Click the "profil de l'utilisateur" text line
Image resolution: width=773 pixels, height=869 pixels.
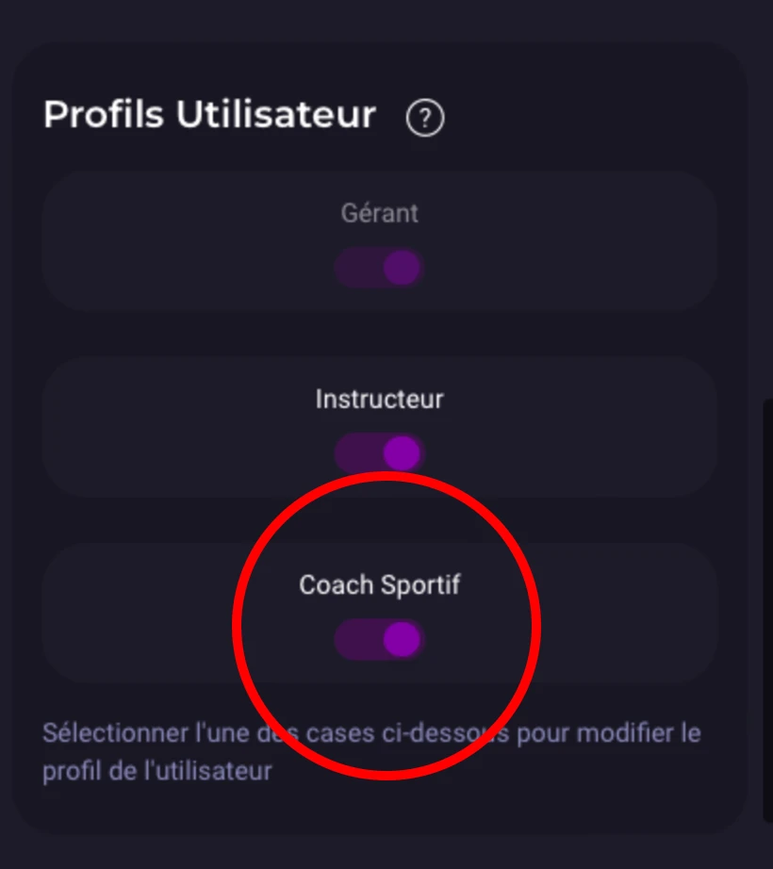click(157, 771)
